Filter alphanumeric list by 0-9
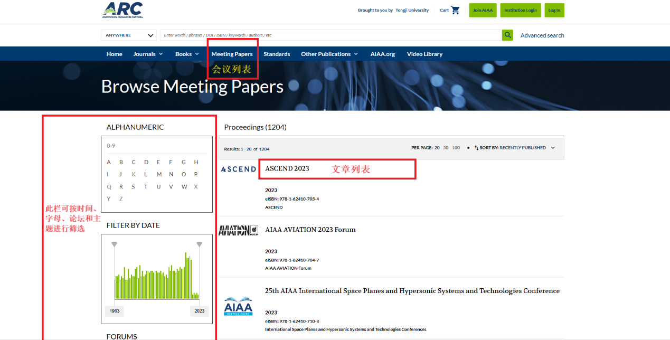670x340 pixels. pos(111,146)
